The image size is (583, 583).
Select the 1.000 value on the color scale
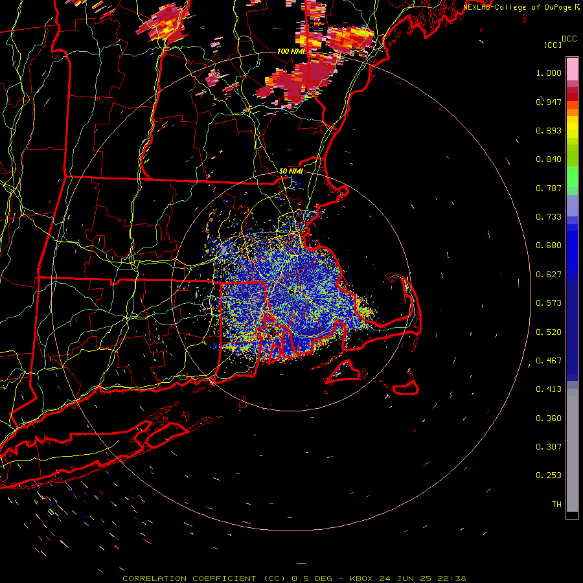click(549, 73)
